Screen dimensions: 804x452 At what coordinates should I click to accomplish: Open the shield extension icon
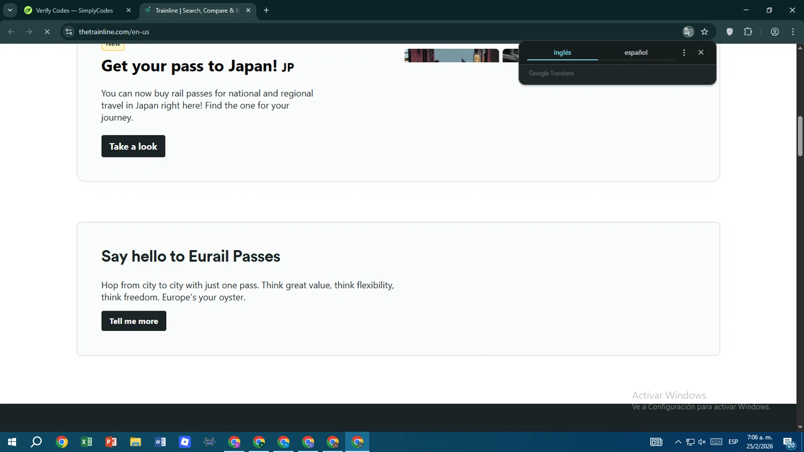click(x=729, y=32)
